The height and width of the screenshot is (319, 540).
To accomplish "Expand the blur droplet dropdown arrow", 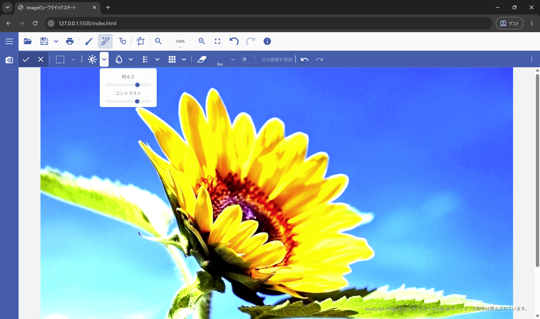I will pyautogui.click(x=131, y=59).
